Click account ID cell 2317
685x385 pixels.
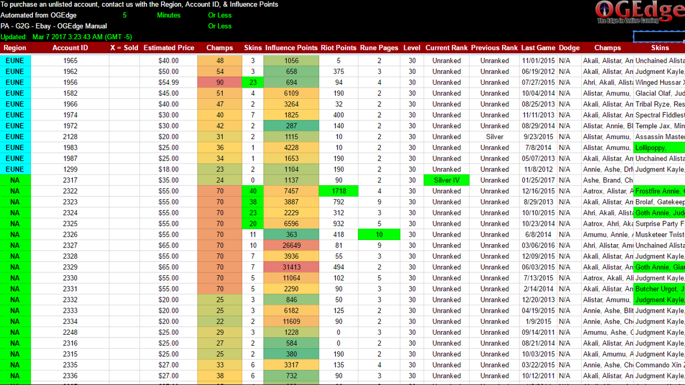(x=70, y=181)
